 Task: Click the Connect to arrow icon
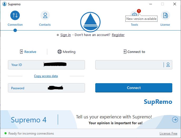[x=125, y=52]
